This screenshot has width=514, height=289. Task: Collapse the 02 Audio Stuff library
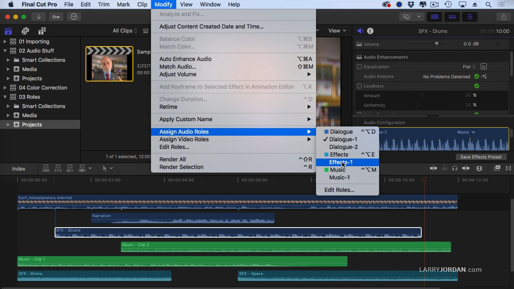tap(5, 51)
